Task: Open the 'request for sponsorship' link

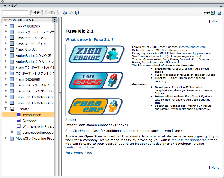Action: [x=190, y=140]
